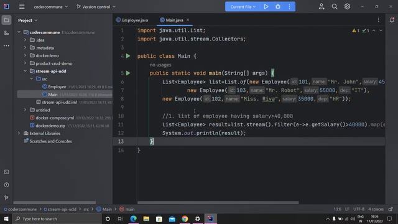Open IntelliJ IDEA from taskbar
This screenshot has width=398, height=224.
210,218
